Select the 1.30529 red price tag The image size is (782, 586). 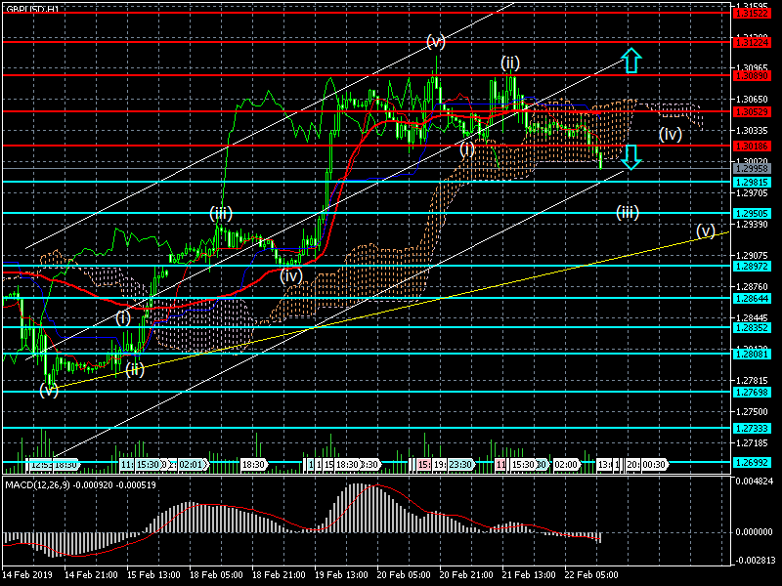point(752,112)
